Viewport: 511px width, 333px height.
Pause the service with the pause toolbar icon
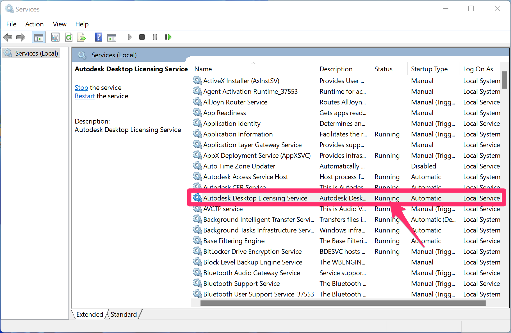point(155,37)
